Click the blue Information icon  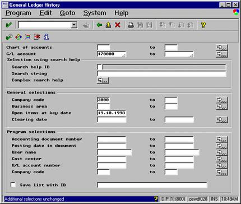click(47, 37)
